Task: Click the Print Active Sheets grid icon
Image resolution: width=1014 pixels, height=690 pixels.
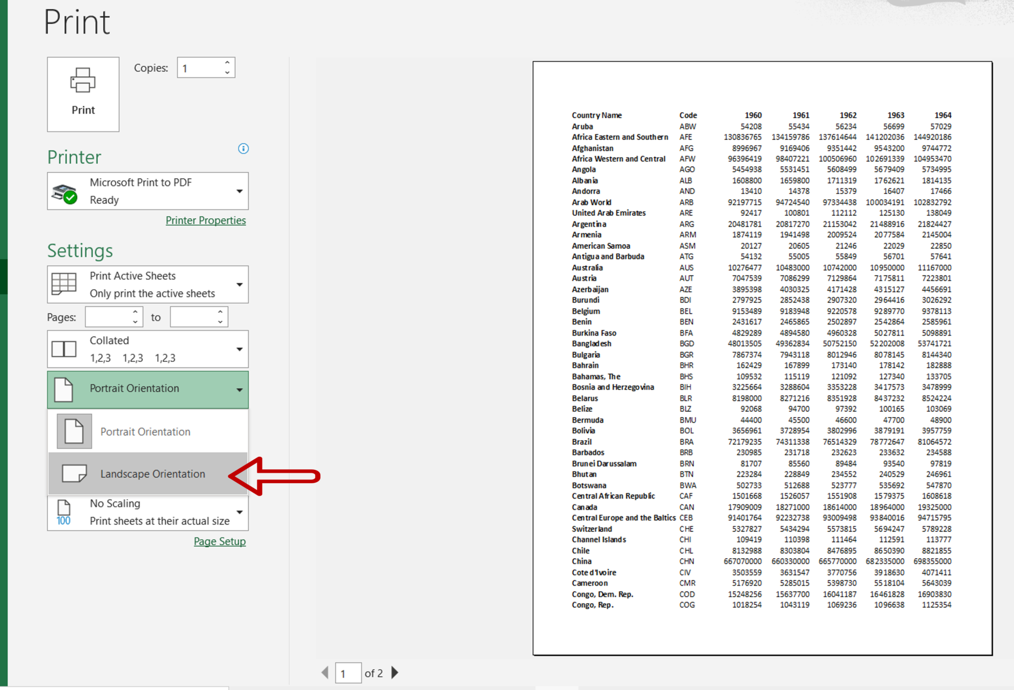Action: click(64, 284)
